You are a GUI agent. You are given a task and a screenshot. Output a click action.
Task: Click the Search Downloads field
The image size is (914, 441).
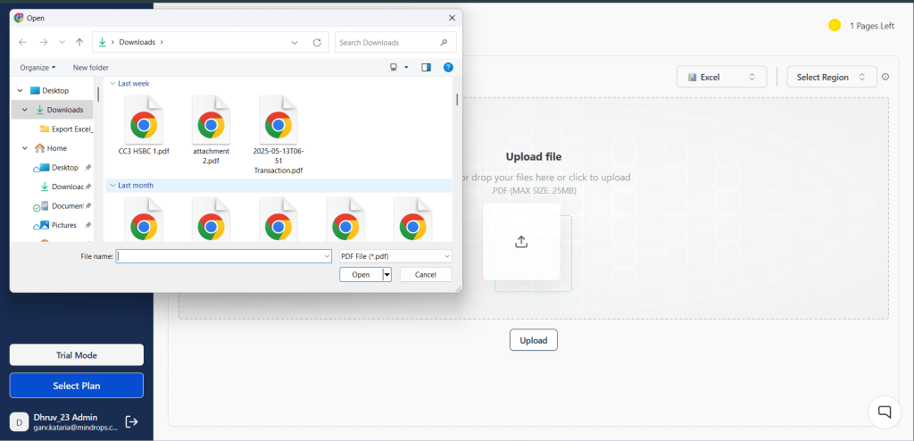pos(395,43)
